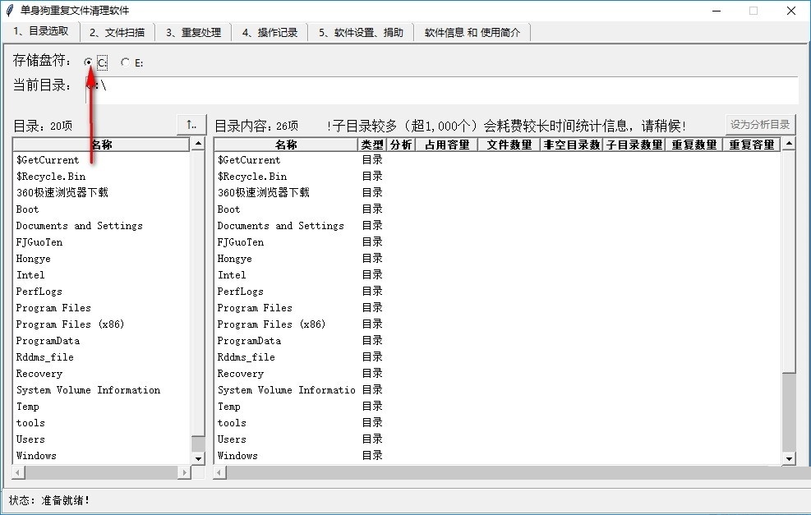This screenshot has height=515, width=811.
Task: Open the 操作记录 tab
Action: click(x=271, y=31)
